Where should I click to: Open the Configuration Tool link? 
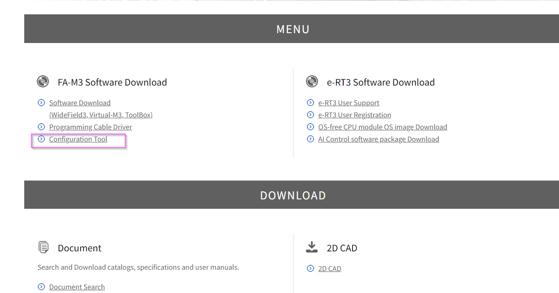pos(78,139)
